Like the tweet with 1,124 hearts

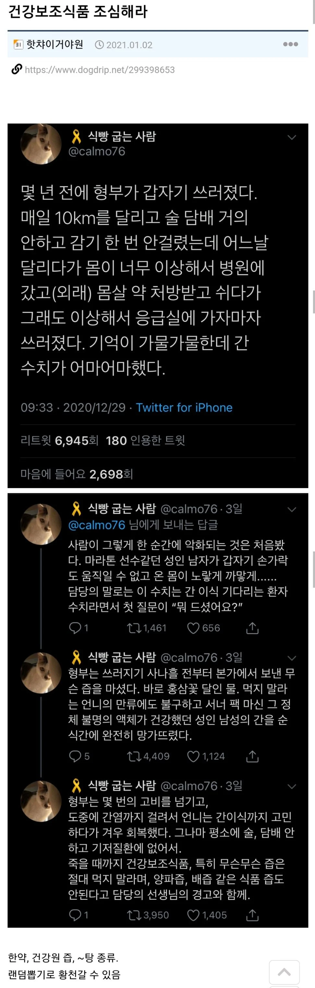pyautogui.click(x=193, y=756)
